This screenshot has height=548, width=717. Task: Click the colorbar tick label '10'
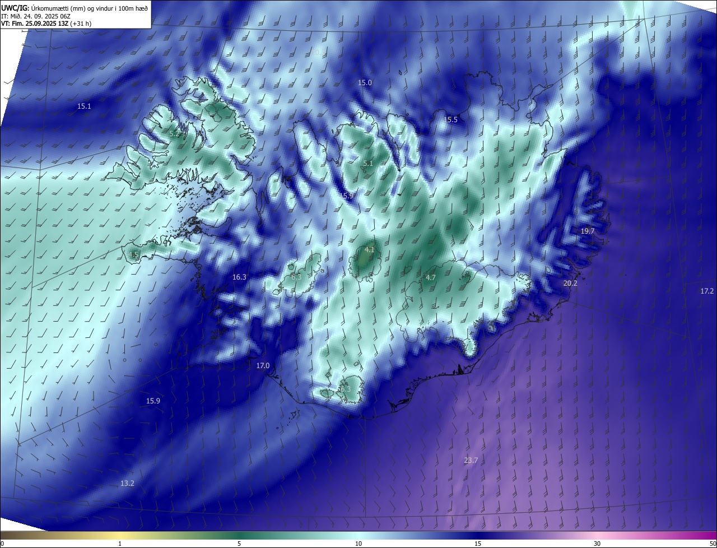coord(358,544)
